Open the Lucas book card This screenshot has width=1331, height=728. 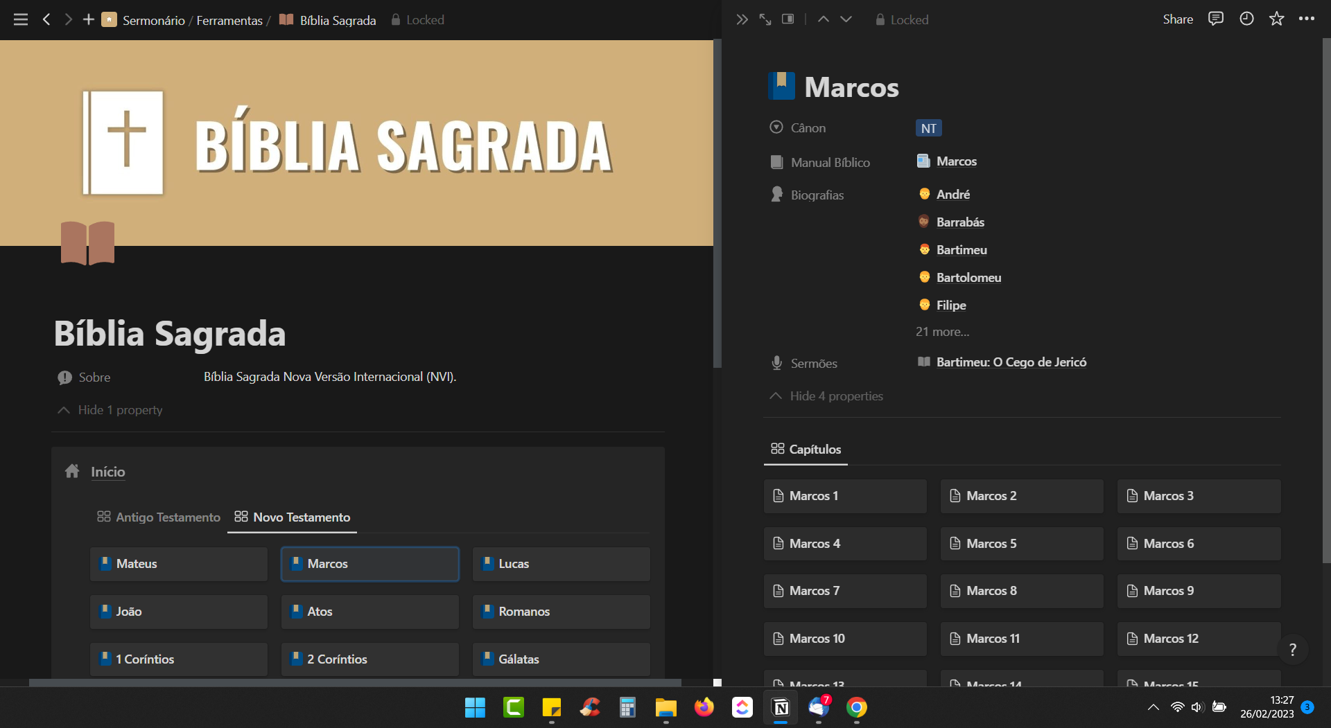point(562,564)
